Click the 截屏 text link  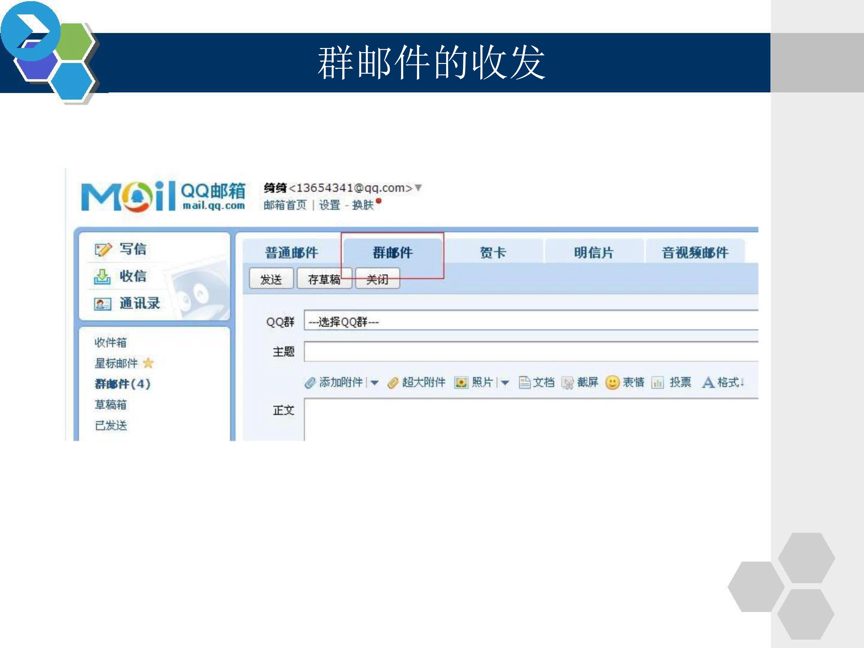pyautogui.click(x=588, y=382)
